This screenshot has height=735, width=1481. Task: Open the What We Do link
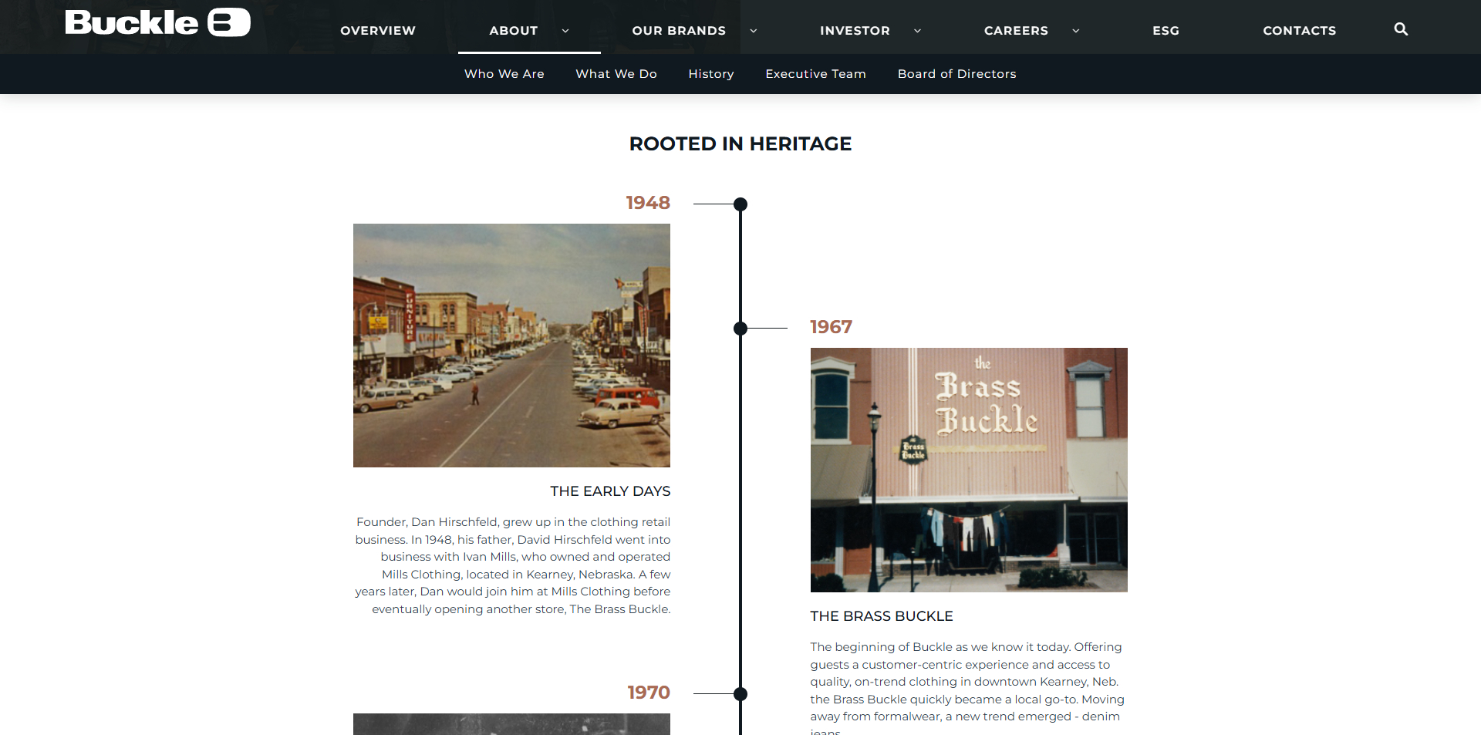(x=616, y=74)
